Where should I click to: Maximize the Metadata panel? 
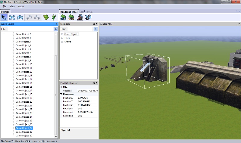tap(94, 24)
